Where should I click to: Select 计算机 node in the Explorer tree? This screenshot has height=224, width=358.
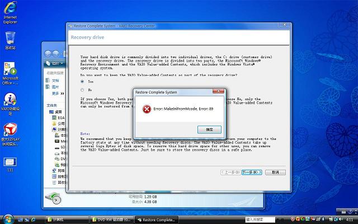[x=59, y=129]
